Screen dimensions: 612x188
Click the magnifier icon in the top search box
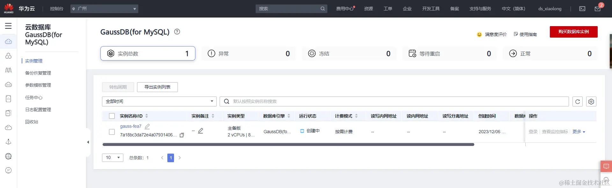[x=323, y=9]
